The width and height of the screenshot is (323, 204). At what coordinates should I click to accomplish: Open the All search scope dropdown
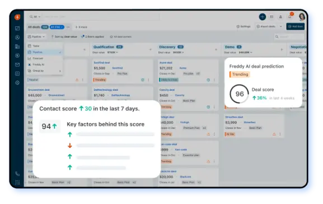pyautogui.click(x=35, y=17)
